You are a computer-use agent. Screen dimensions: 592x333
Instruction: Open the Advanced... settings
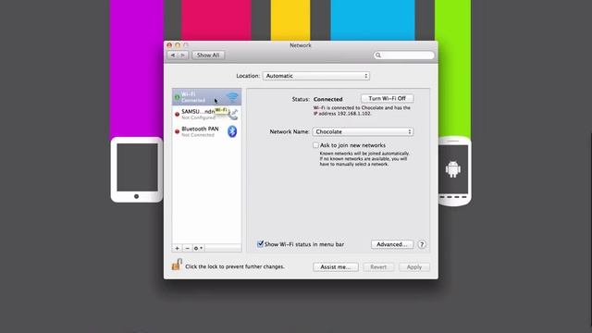click(392, 244)
